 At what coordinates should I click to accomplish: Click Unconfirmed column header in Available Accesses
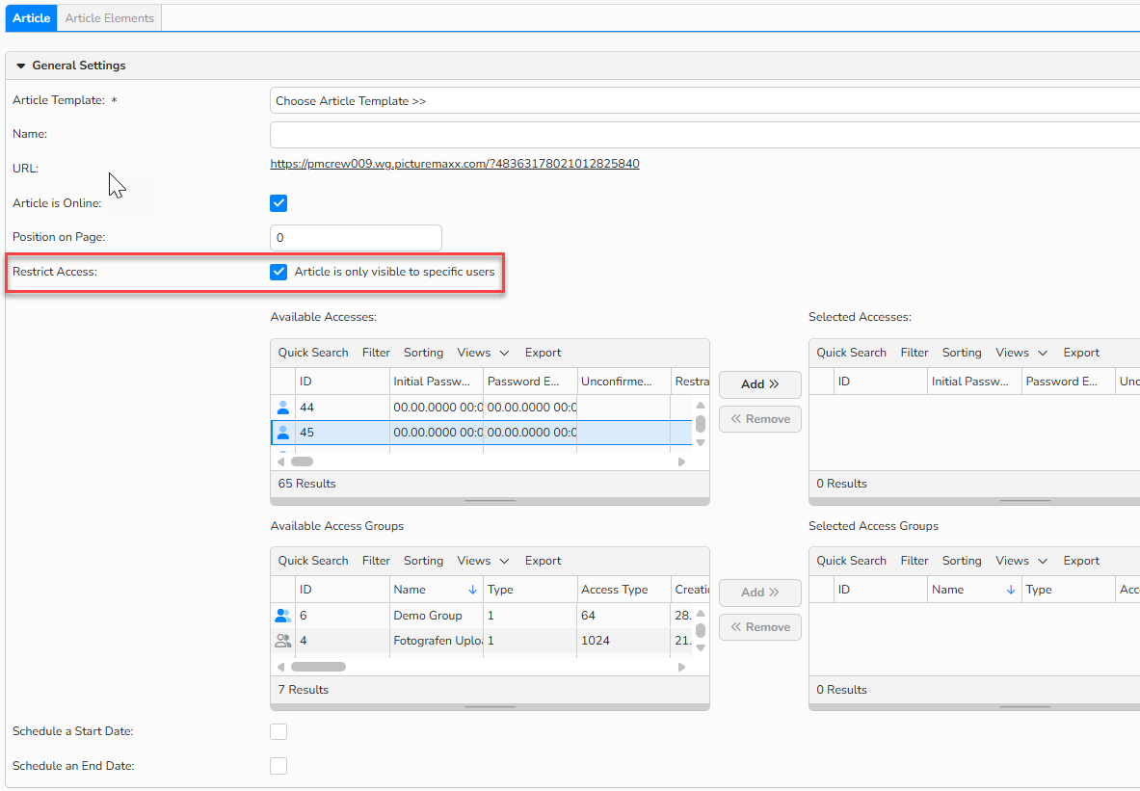pos(623,382)
